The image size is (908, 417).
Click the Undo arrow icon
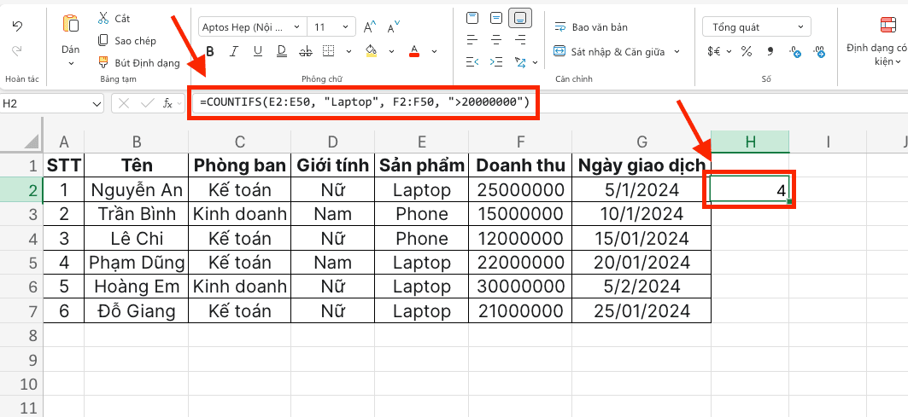17,26
